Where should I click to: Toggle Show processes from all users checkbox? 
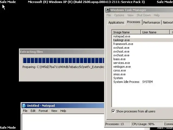pyautogui.click(x=113, y=111)
